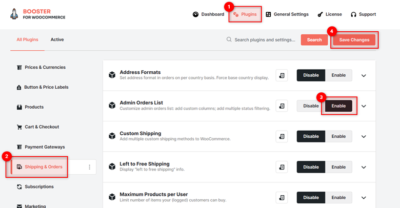The width and height of the screenshot is (400, 208).
Task: Focus the Search plugins and settings field
Action: tap(262, 40)
